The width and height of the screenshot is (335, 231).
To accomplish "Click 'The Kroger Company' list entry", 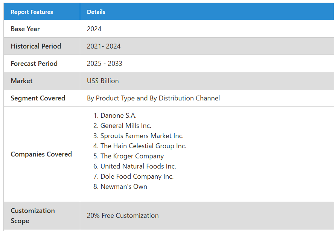I will pos(132,156).
